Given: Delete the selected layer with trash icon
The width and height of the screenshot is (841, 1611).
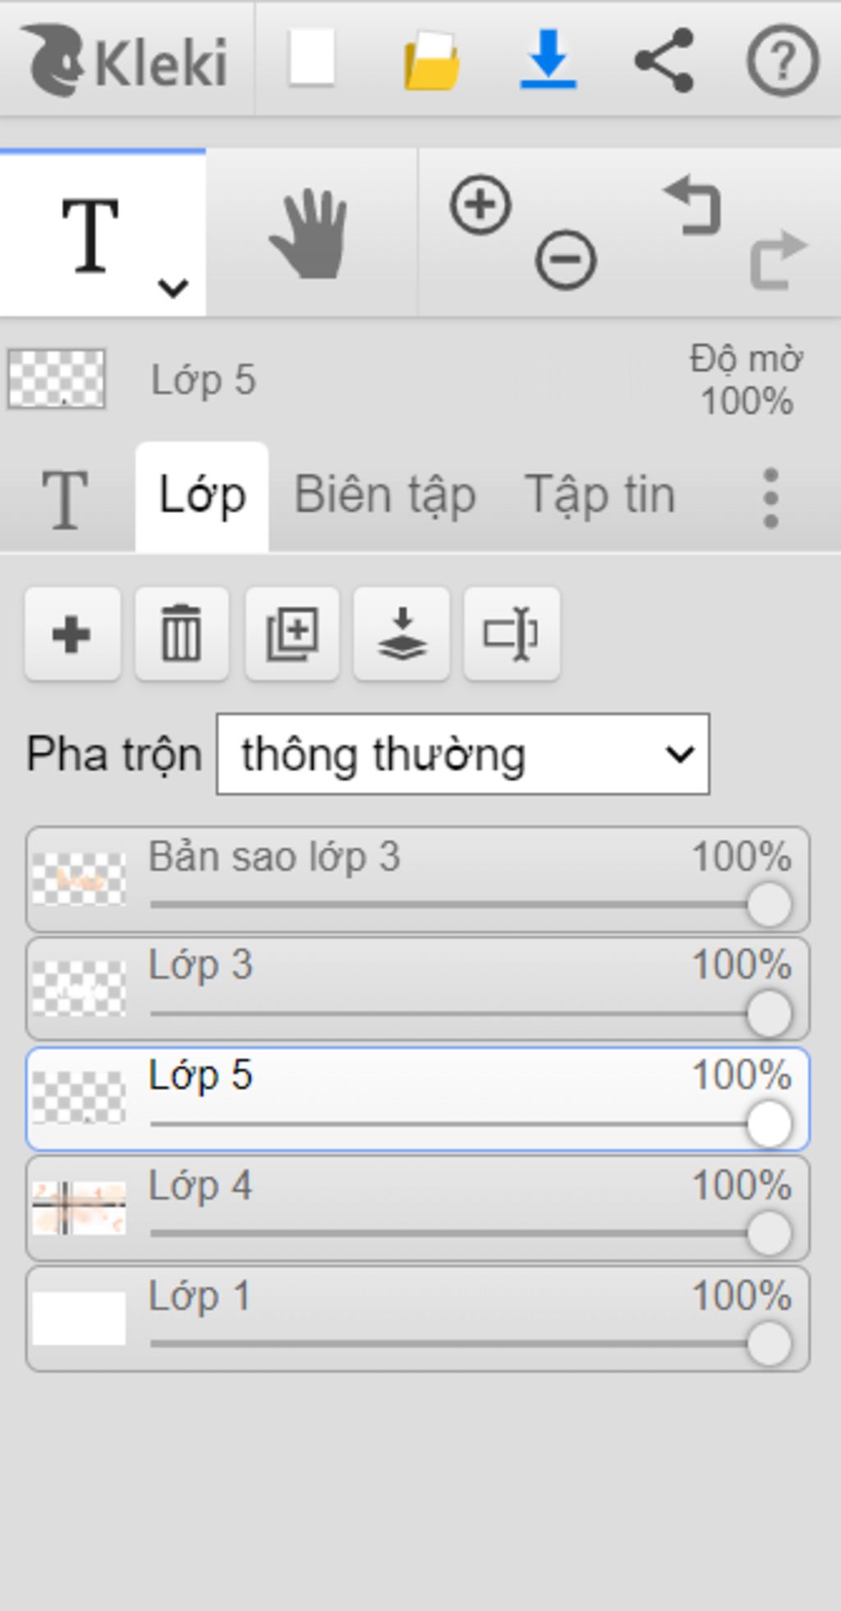Looking at the screenshot, I should tap(182, 634).
